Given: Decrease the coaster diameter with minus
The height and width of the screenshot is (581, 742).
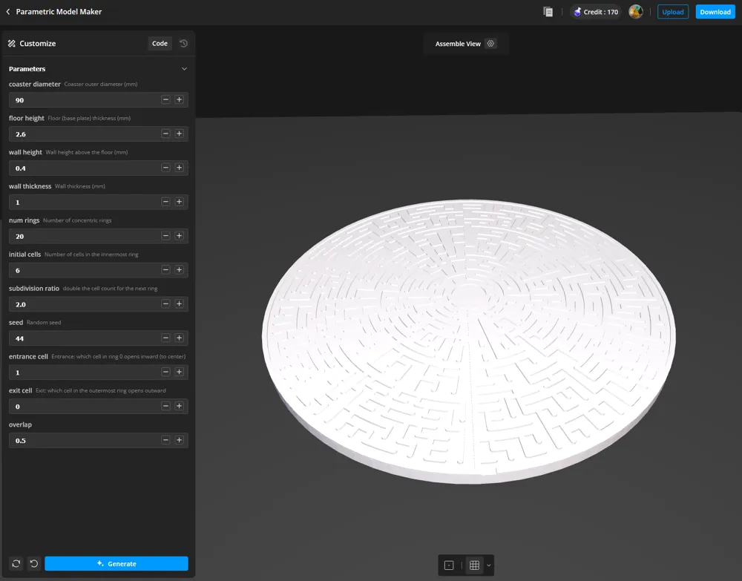Looking at the screenshot, I should point(165,99).
